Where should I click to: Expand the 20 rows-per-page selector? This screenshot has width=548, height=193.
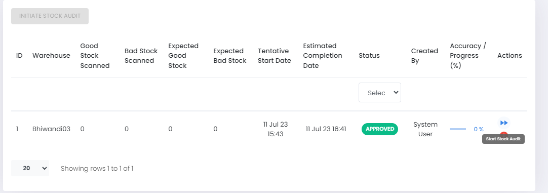tap(30, 168)
